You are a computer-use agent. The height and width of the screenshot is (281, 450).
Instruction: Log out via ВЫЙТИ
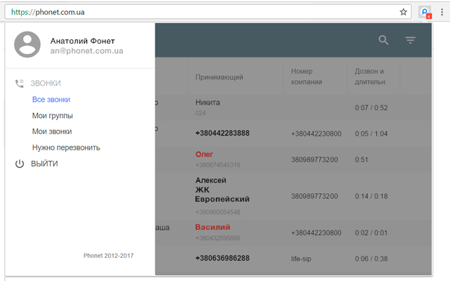click(44, 164)
